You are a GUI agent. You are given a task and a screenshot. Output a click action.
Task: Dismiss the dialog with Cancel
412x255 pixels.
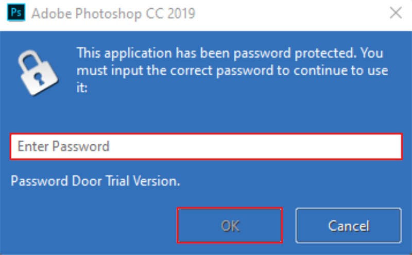pos(348,226)
